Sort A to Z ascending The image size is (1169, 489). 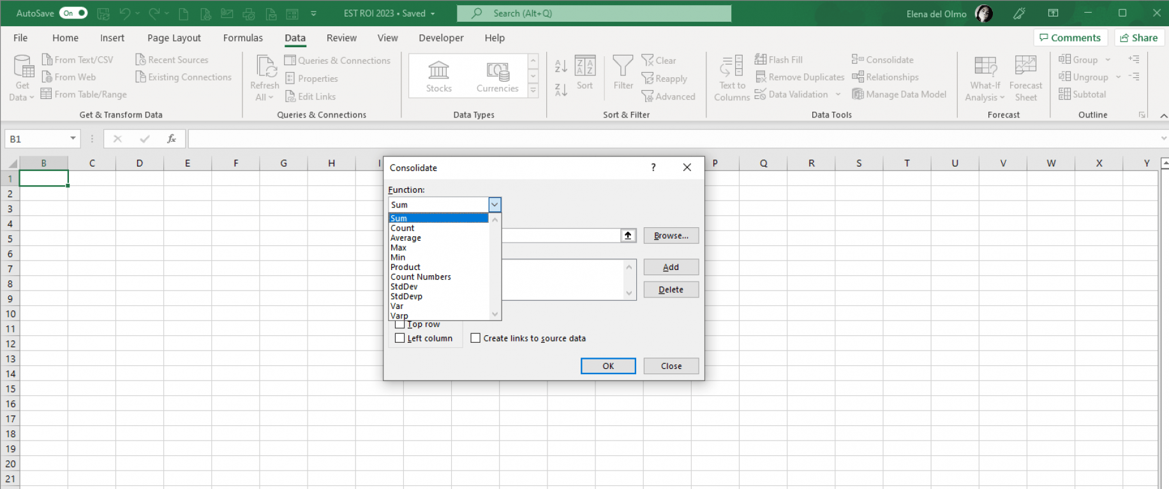coord(561,66)
